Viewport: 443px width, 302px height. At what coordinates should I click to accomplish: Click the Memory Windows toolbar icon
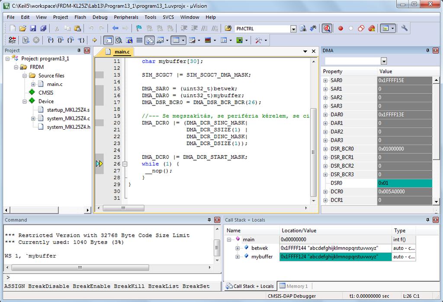pos(176,40)
